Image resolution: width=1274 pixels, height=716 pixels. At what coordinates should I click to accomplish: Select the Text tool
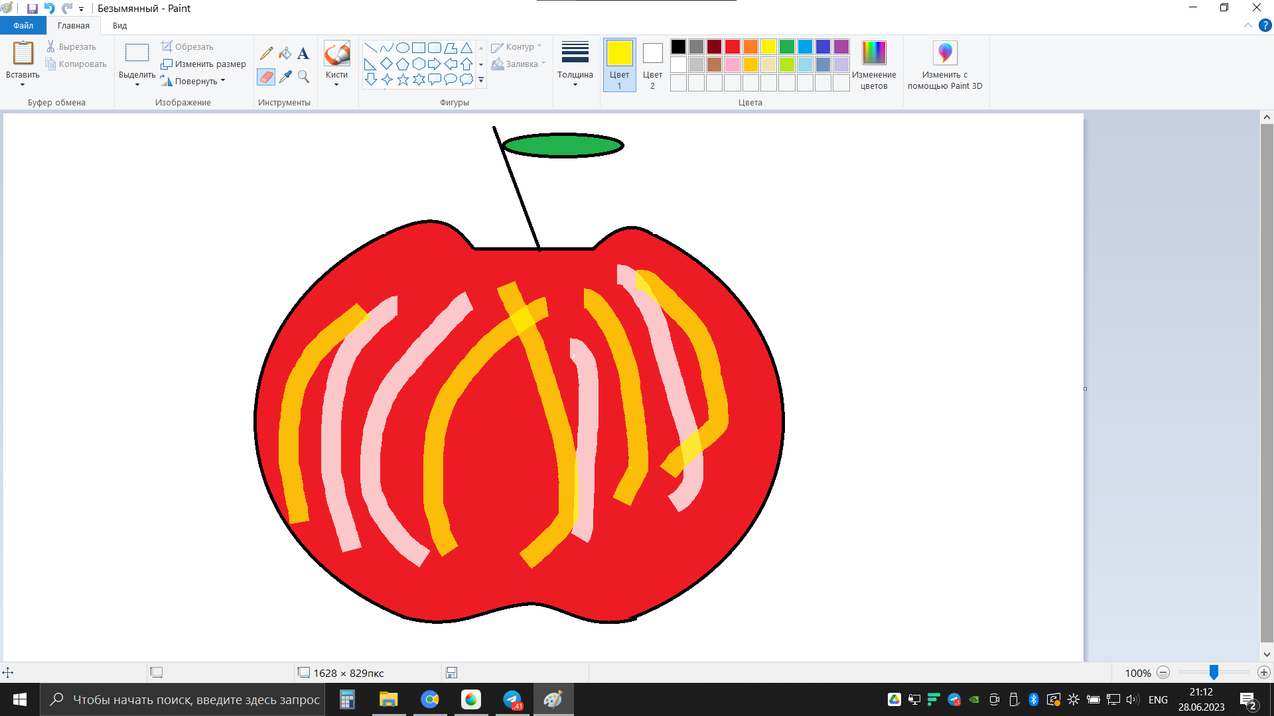tap(303, 54)
